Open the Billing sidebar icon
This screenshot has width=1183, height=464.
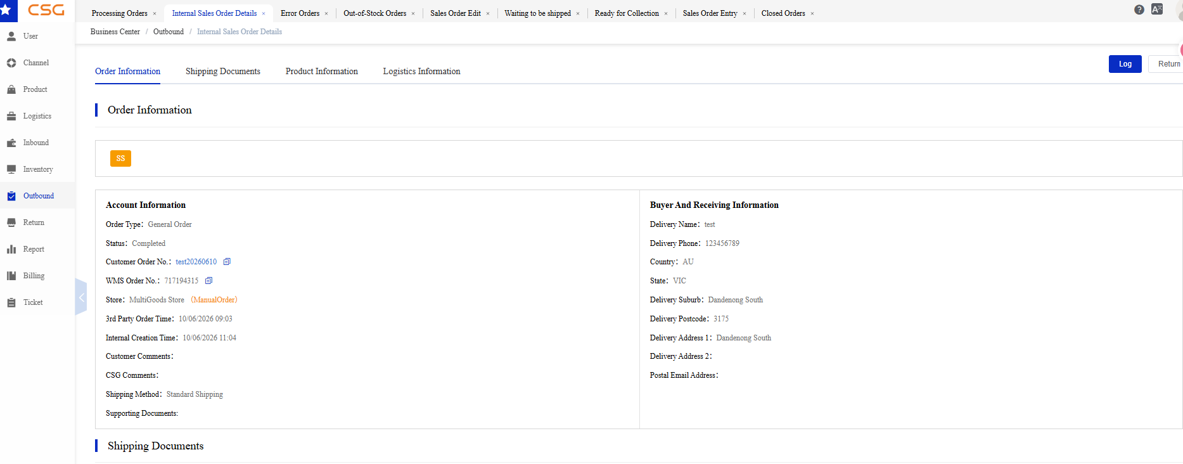tap(11, 276)
